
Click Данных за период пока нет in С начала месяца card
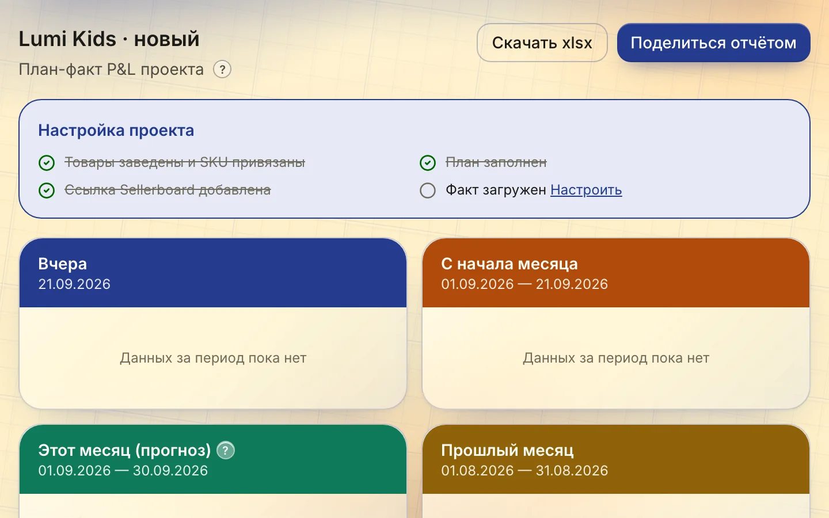tap(616, 358)
